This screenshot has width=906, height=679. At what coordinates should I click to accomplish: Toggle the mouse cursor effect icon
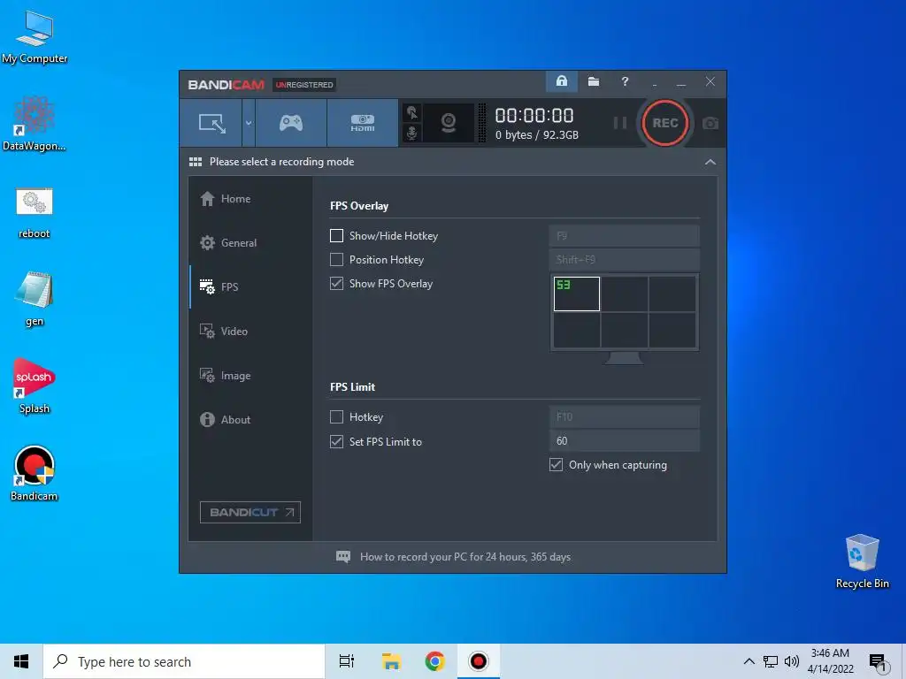click(412, 112)
